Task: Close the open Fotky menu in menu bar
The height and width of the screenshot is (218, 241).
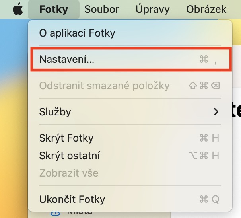Action: point(54,10)
